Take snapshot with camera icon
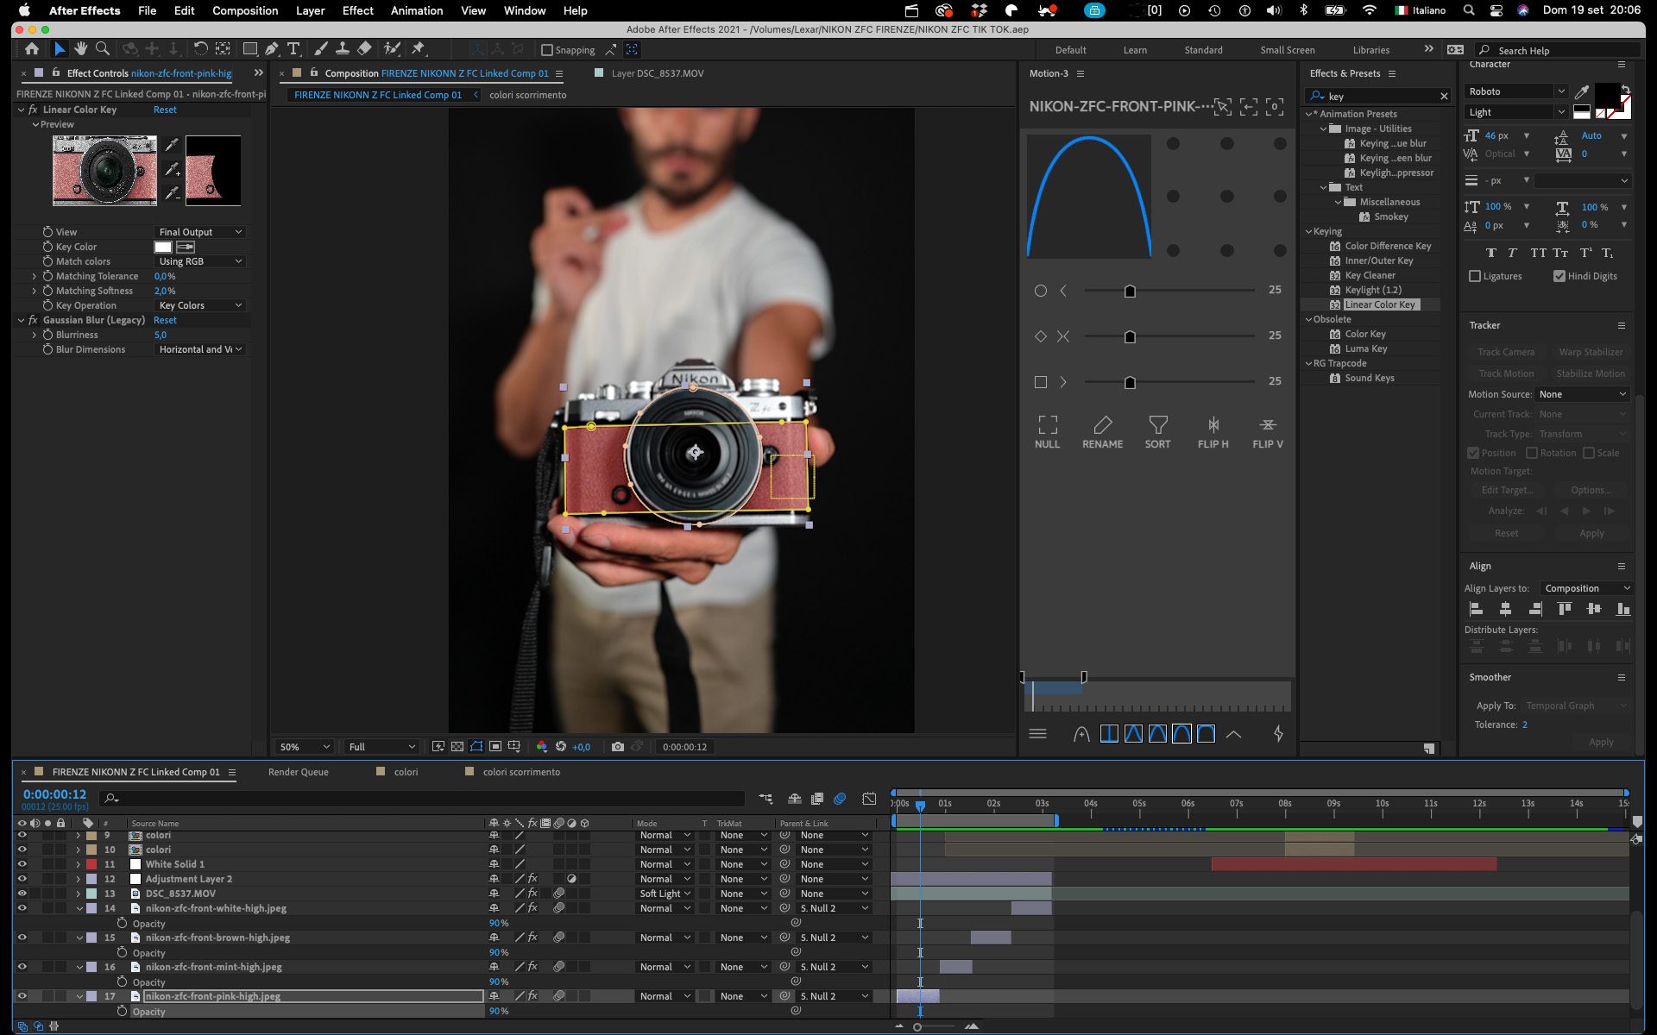Viewport: 1657px width, 1035px height. coord(617,747)
